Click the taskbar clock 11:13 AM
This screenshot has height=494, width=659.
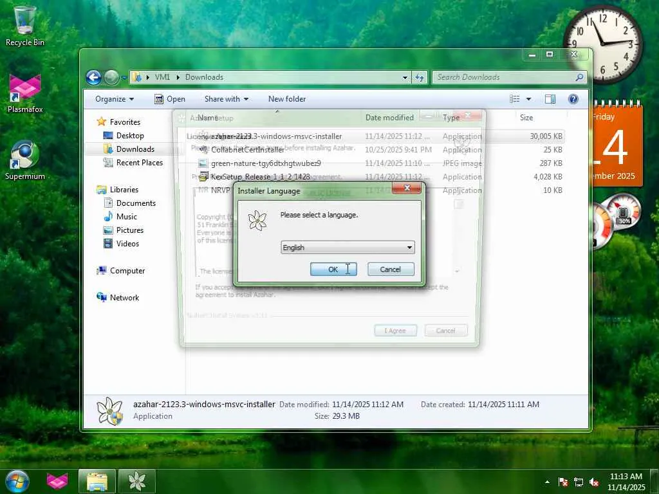[x=626, y=477]
